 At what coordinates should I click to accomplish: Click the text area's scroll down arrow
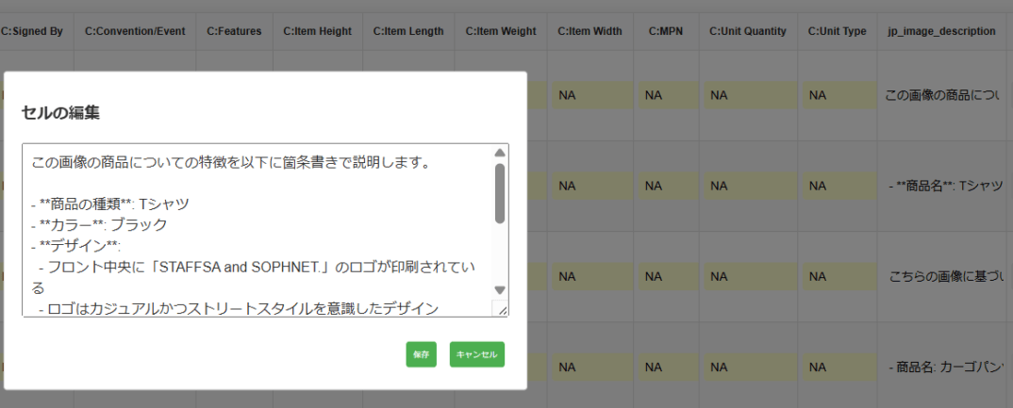click(x=500, y=290)
